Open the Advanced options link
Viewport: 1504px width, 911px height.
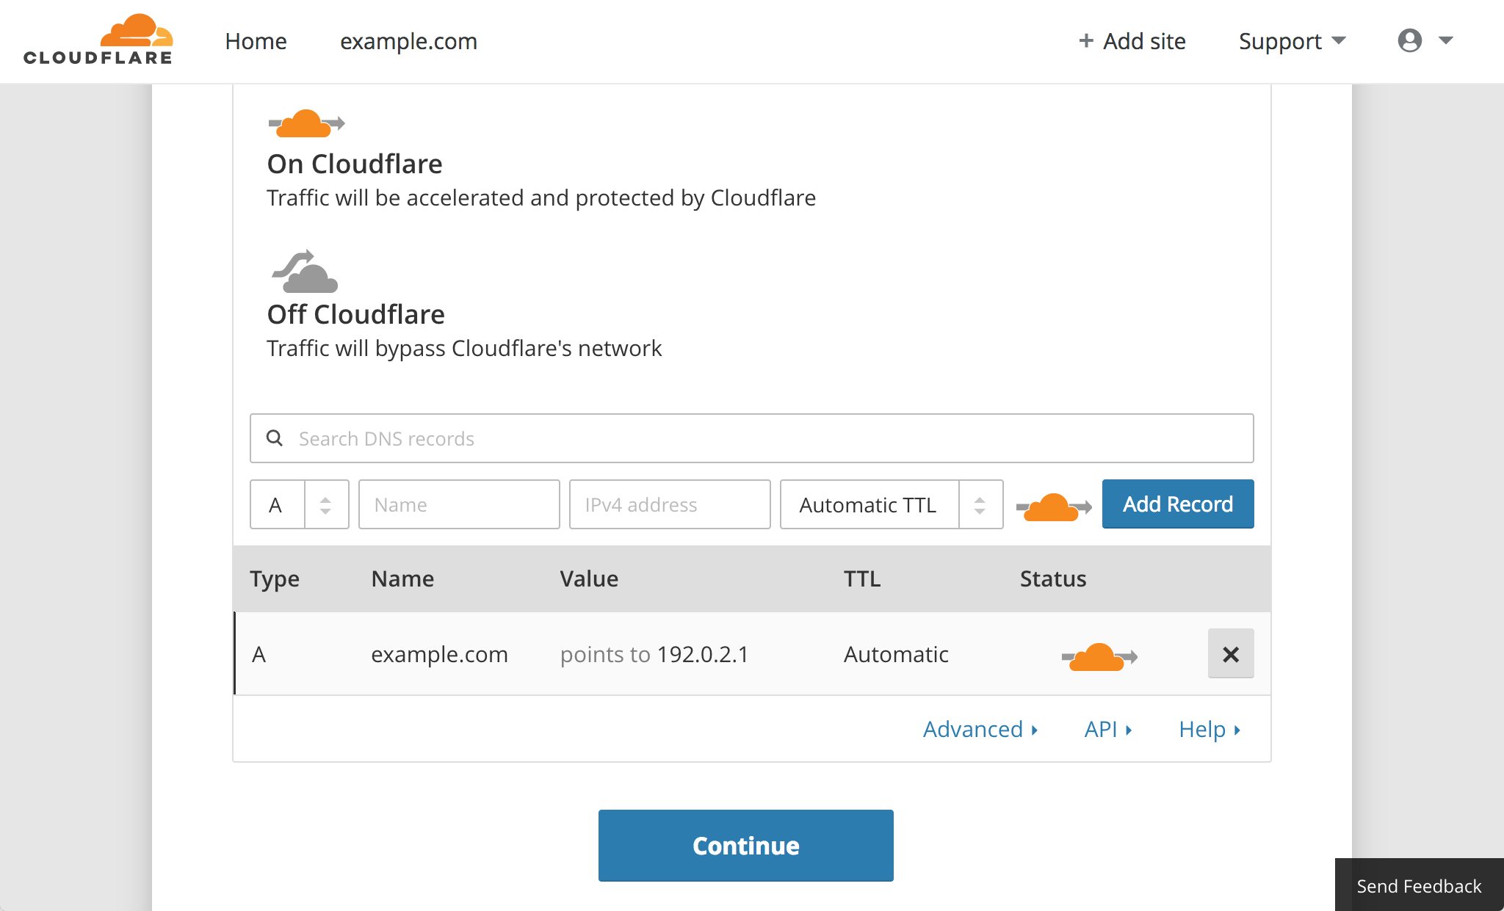[x=980, y=729]
